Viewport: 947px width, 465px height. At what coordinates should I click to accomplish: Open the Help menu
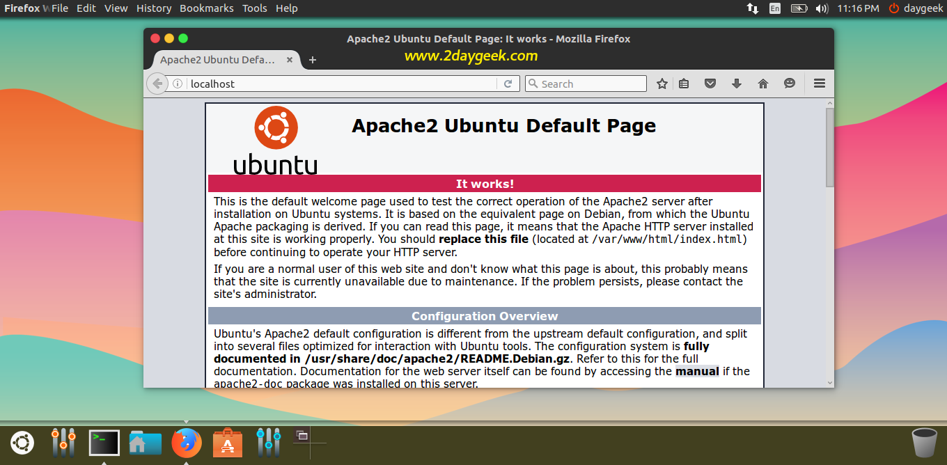coord(287,8)
